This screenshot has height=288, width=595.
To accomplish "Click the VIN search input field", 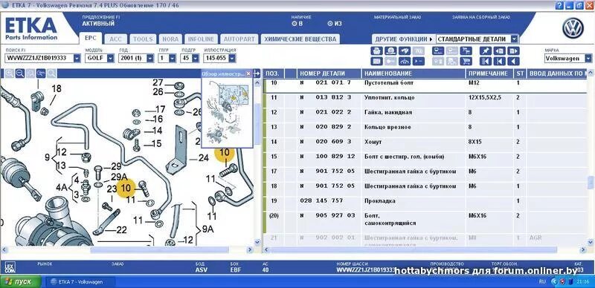I will [39, 59].
